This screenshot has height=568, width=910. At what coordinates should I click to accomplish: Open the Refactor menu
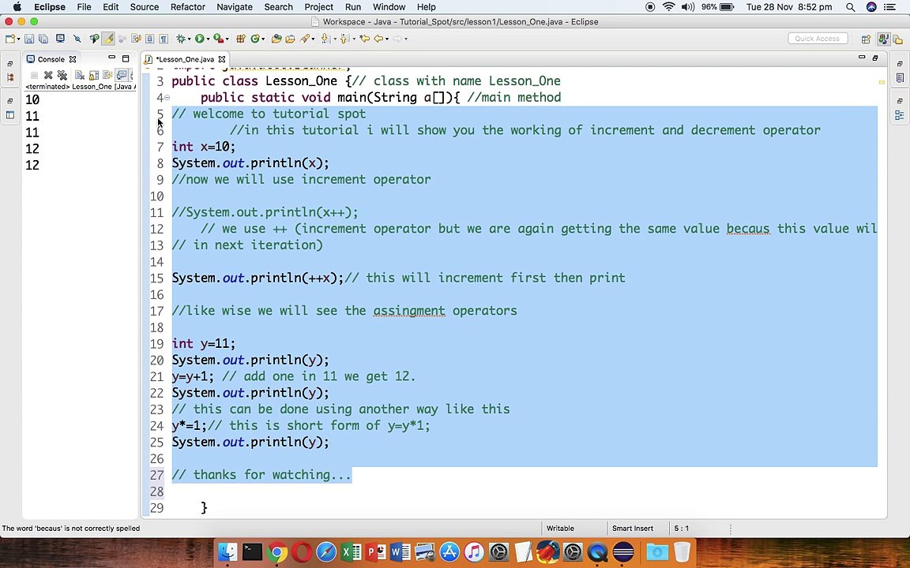tap(187, 7)
